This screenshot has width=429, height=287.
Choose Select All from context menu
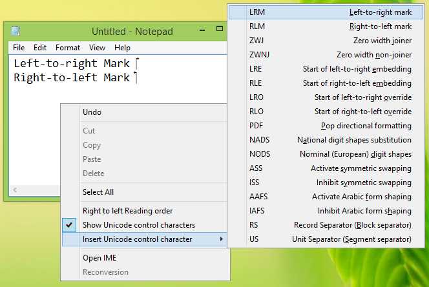(98, 192)
